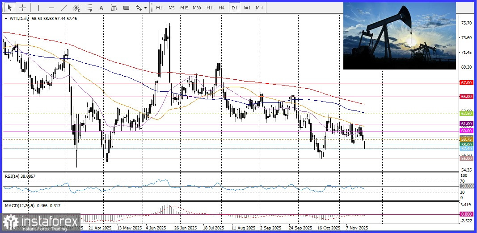Screen dimensions: 477x233
Task: Click the 61.00 price level label
Action: point(466,124)
